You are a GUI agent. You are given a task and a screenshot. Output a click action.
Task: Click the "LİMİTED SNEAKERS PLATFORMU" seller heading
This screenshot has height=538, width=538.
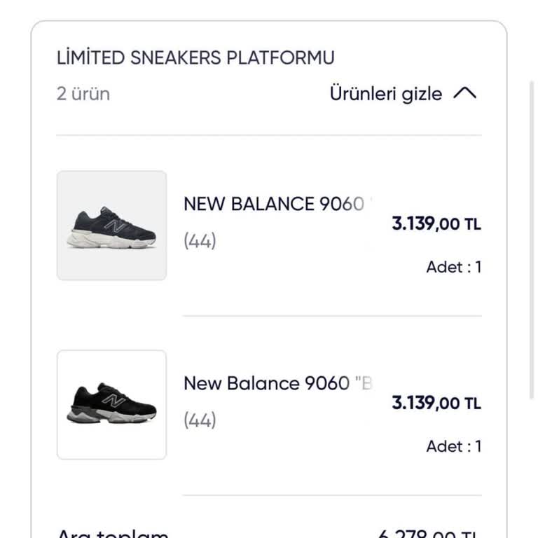coord(195,57)
